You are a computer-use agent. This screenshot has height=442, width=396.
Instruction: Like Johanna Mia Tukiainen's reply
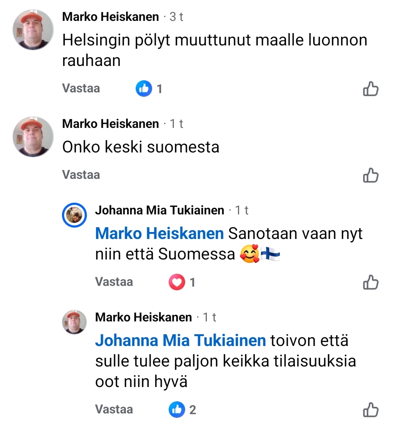point(370,283)
